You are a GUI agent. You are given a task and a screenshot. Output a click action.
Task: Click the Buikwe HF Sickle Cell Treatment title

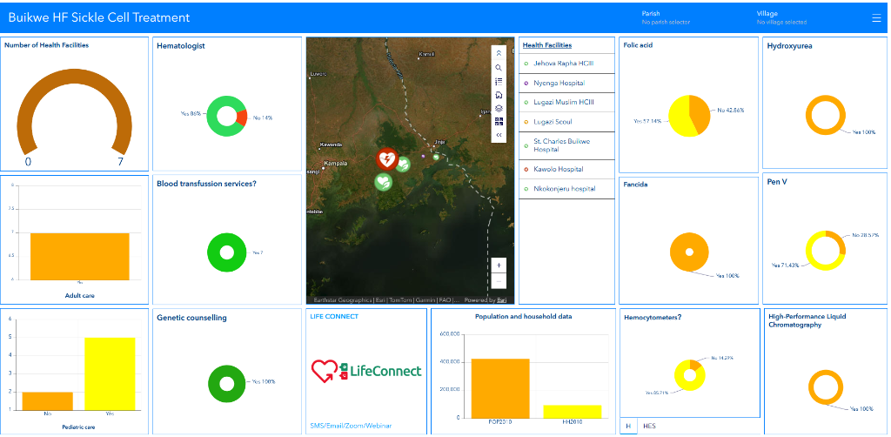[x=99, y=17]
